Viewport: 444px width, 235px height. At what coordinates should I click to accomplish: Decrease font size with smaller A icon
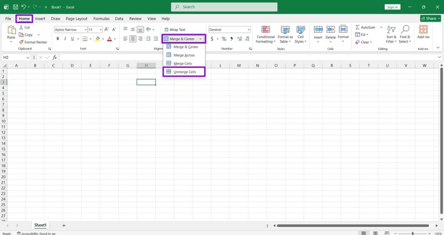pyautogui.click(x=114, y=29)
